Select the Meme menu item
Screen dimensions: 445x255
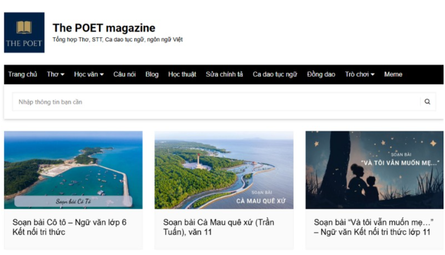click(x=393, y=74)
